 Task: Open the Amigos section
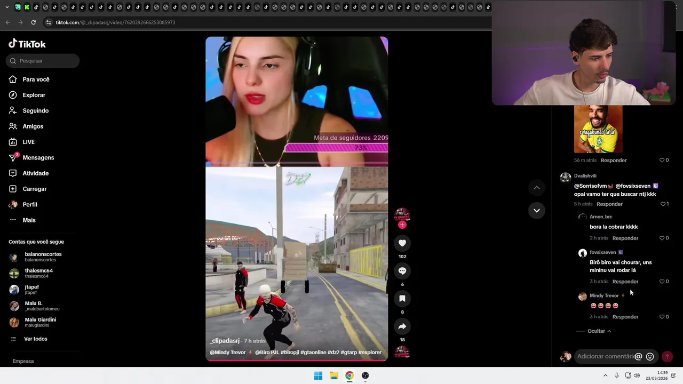(33, 126)
